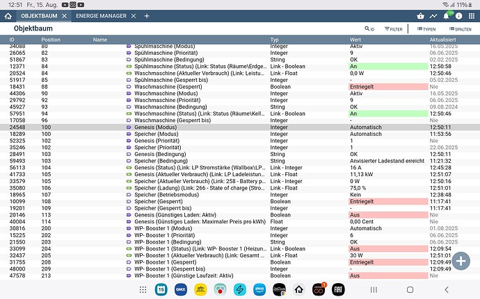Screen dimensions: 480x299
Task: Click Entriegelt value of Speicher (Gesperrt)
Action: coord(388,201)
